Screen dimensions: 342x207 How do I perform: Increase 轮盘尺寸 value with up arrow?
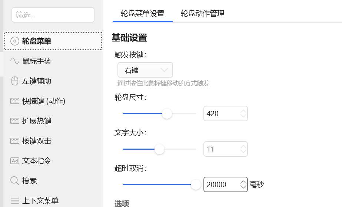click(x=243, y=111)
